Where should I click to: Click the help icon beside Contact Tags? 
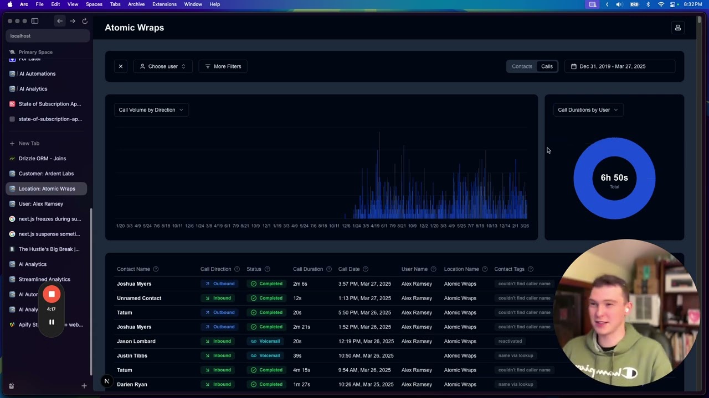pos(531,269)
